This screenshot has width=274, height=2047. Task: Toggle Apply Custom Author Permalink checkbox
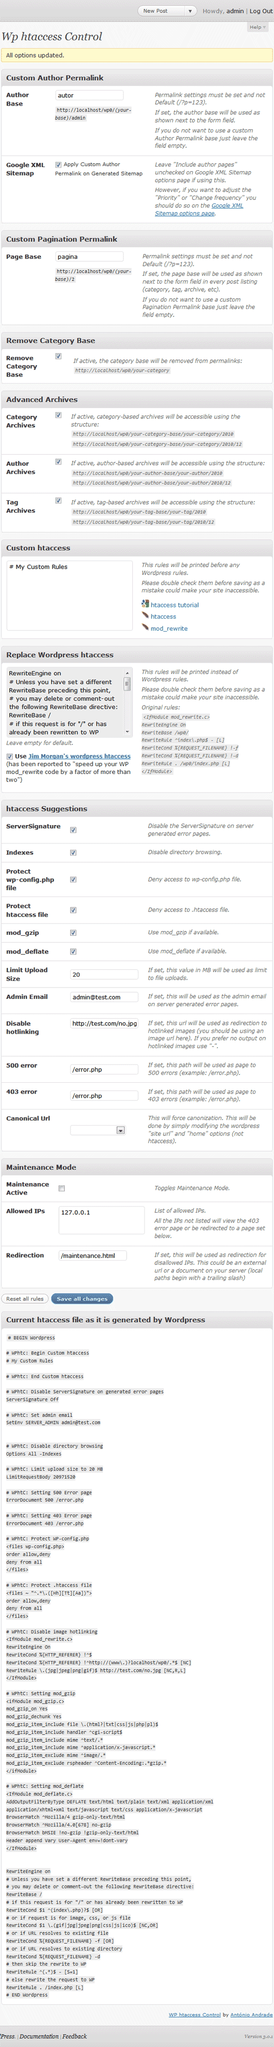58,165
